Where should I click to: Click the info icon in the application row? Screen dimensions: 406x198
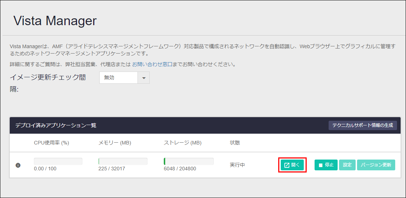[18, 165]
